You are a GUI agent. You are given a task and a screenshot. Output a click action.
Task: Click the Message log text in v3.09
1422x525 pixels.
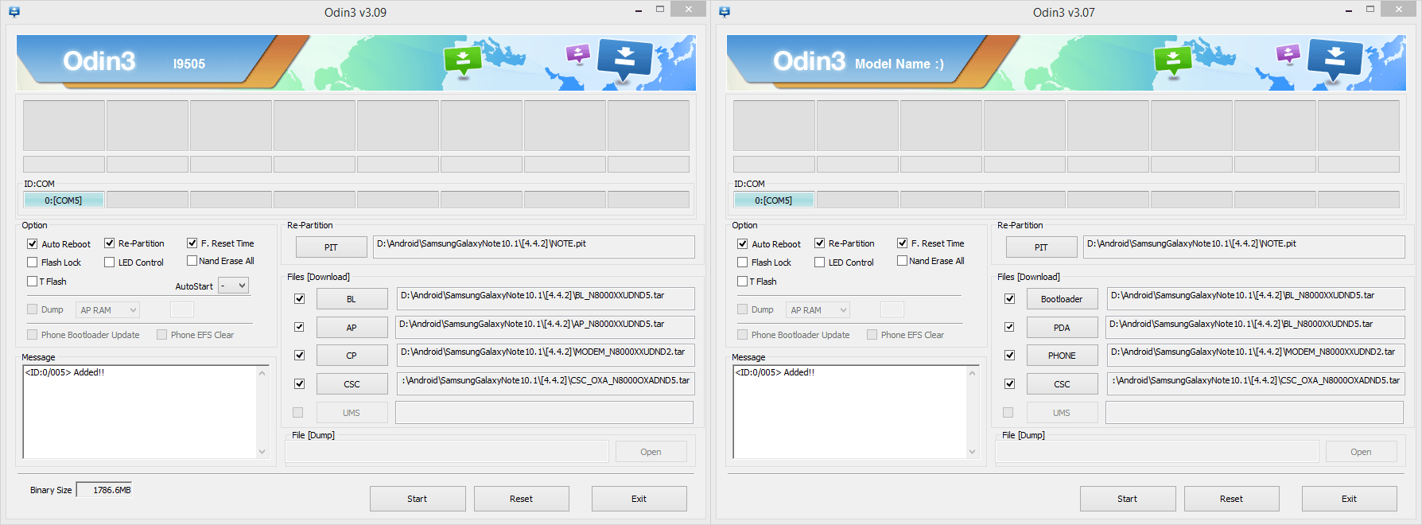coord(65,372)
